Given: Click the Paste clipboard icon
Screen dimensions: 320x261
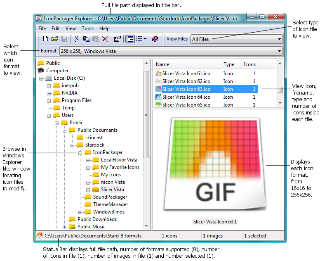Looking at the screenshot, I should coord(96,39).
